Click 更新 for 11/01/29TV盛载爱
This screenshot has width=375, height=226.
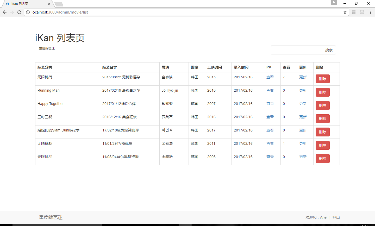pyautogui.click(x=303, y=143)
